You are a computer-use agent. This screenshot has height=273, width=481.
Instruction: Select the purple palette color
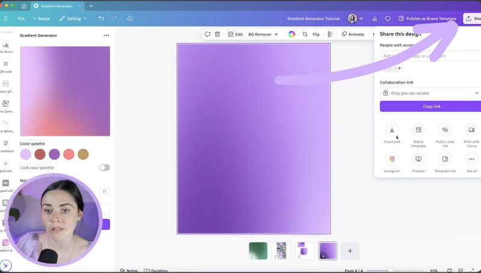point(54,154)
